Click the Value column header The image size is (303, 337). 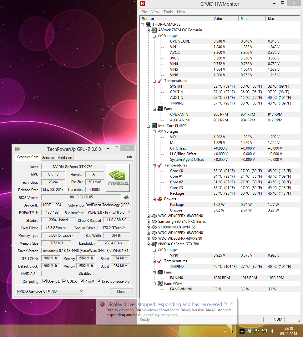pos(225,18)
